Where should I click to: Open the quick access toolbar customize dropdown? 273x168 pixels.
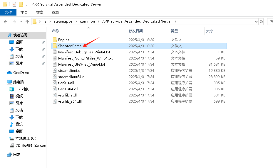pyautogui.click(x=26, y=4)
